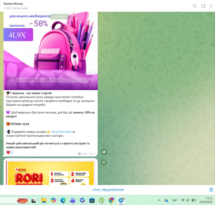Click the heart reaction on the post
Viewport: 215px width, 205px height.
10,152
